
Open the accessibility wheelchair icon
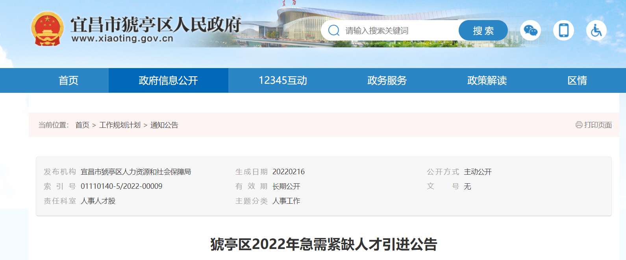[x=596, y=30]
